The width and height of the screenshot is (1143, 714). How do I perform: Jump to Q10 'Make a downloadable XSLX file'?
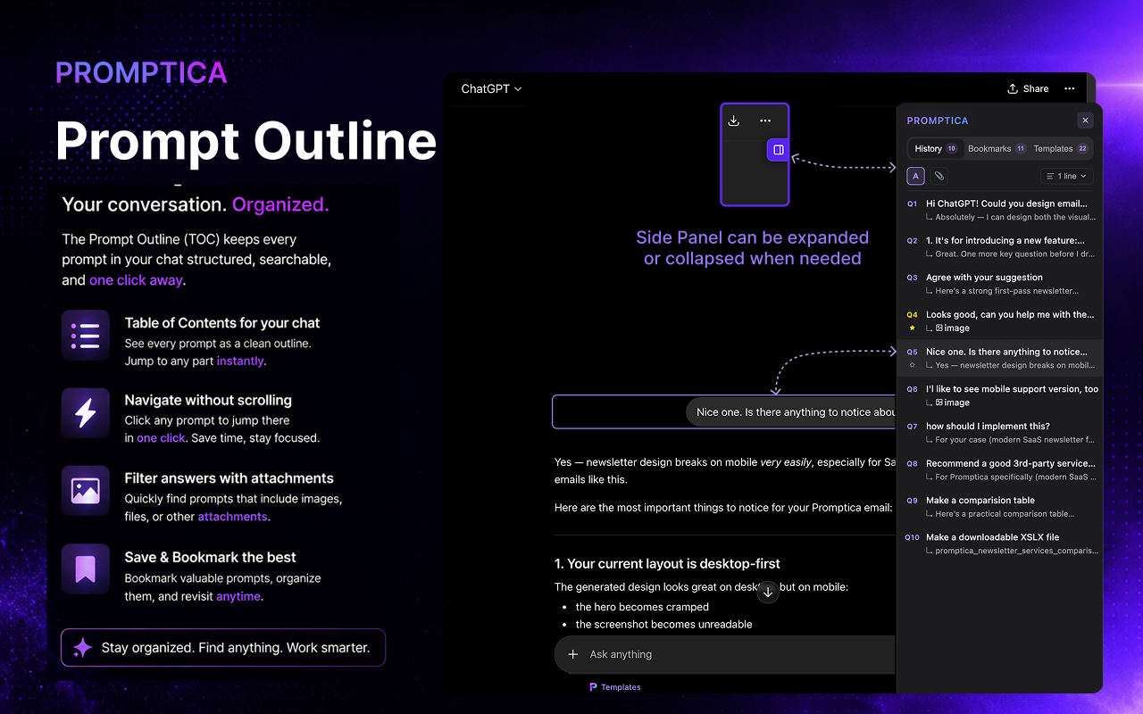(x=999, y=544)
